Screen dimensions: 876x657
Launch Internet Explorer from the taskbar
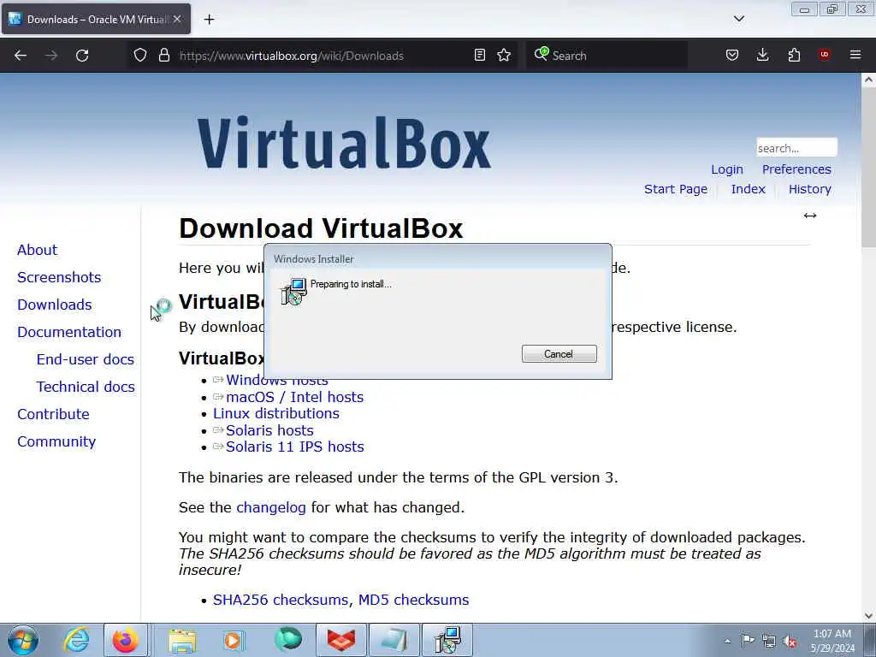[76, 640]
